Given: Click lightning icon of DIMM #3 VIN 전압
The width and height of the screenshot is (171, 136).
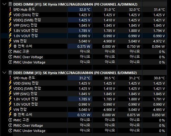Looking at the screenshot, I should (10, 109).
